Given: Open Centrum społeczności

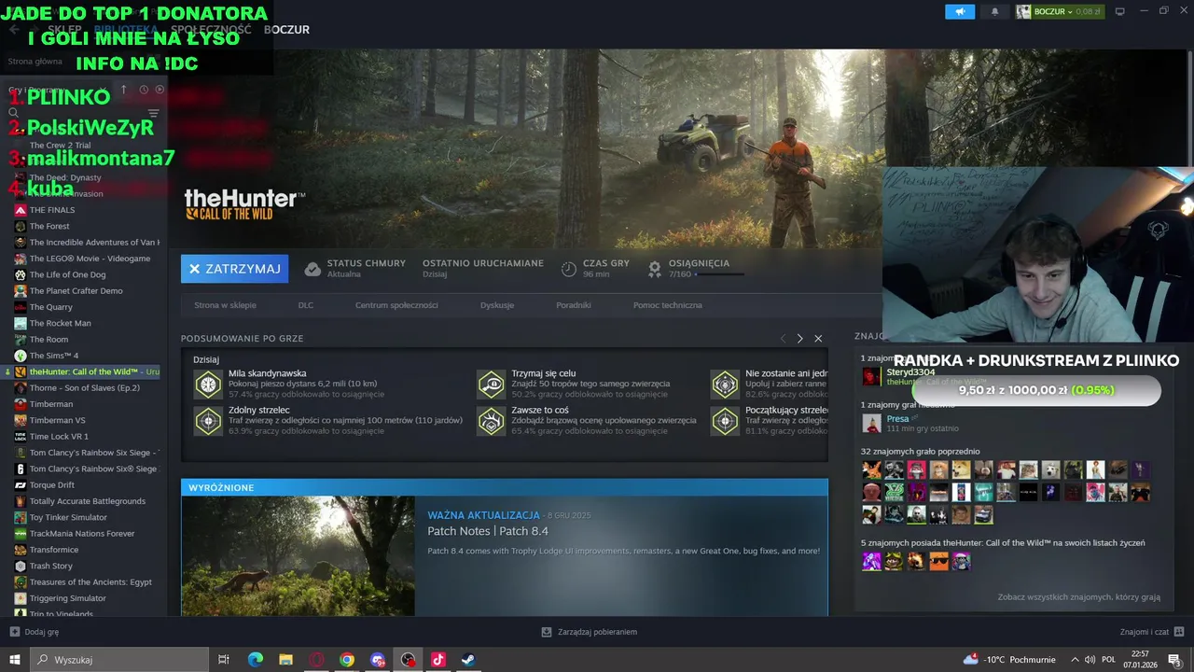Looking at the screenshot, I should tap(396, 305).
